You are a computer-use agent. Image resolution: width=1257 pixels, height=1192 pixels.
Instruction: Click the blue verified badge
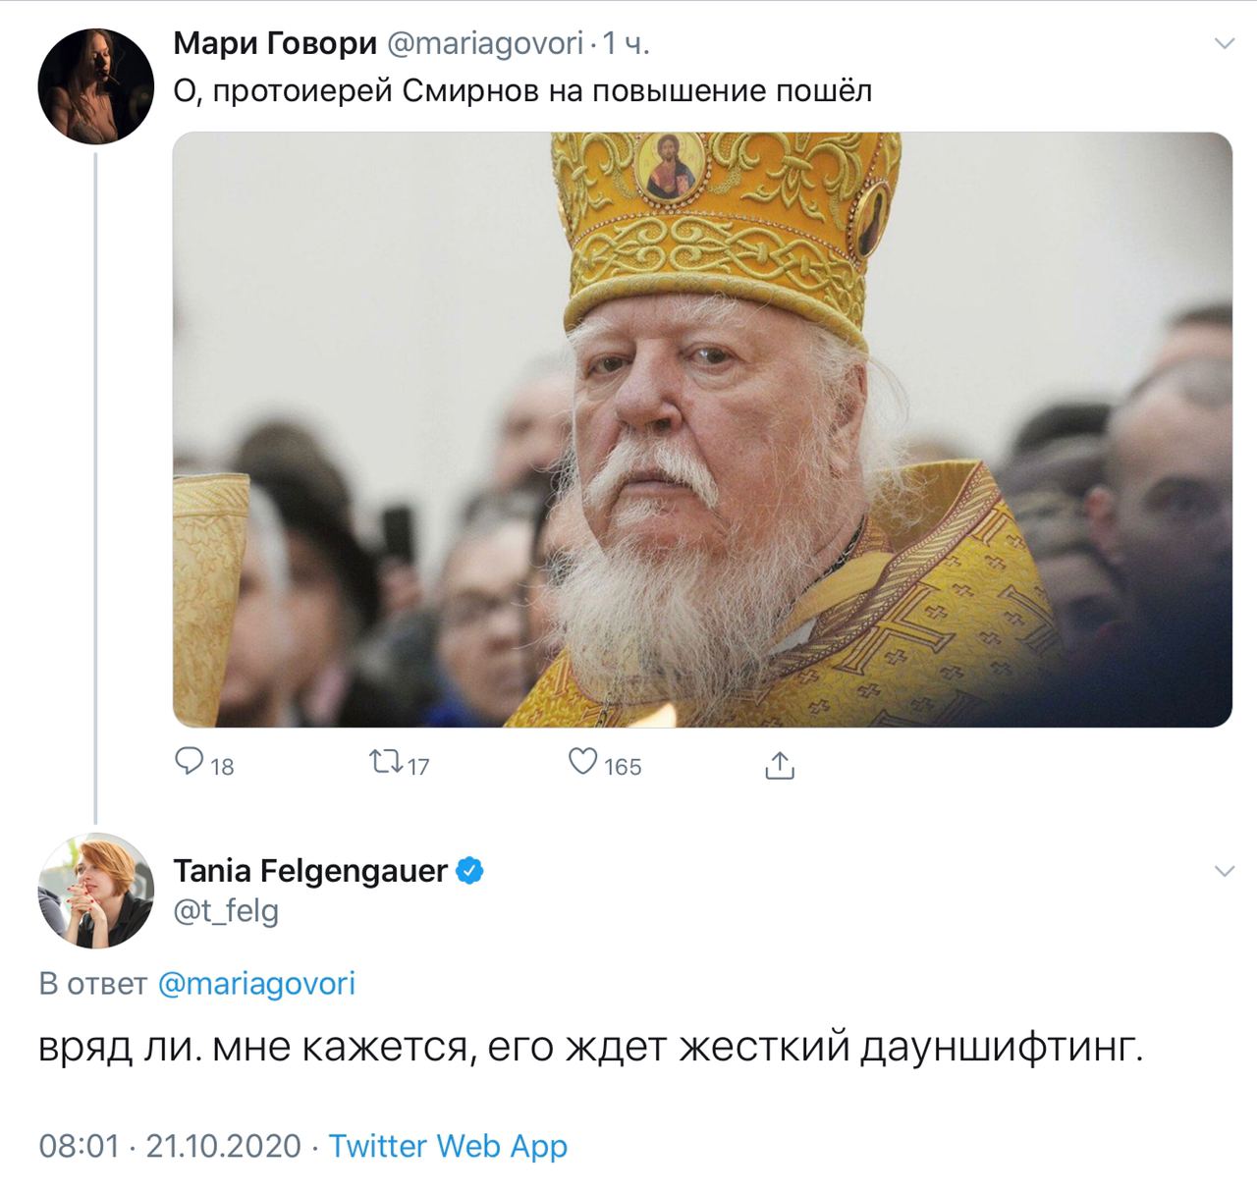[471, 871]
